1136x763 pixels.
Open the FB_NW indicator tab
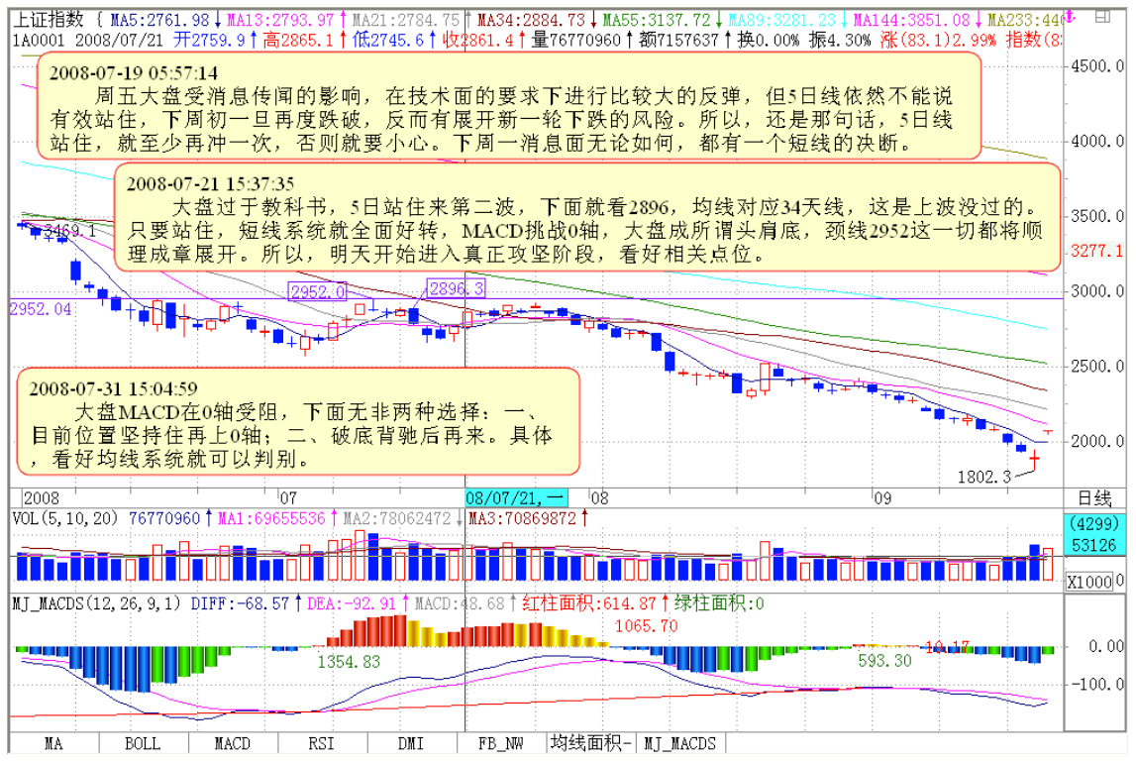pyautogui.click(x=500, y=743)
